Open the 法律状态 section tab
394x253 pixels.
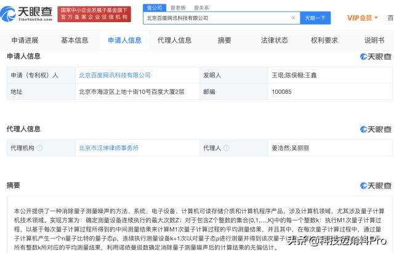click(x=274, y=40)
